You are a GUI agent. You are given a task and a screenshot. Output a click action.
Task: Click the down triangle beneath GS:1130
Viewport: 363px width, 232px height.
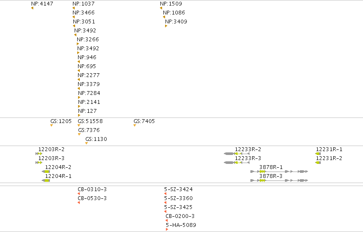pyautogui.click(x=87, y=143)
